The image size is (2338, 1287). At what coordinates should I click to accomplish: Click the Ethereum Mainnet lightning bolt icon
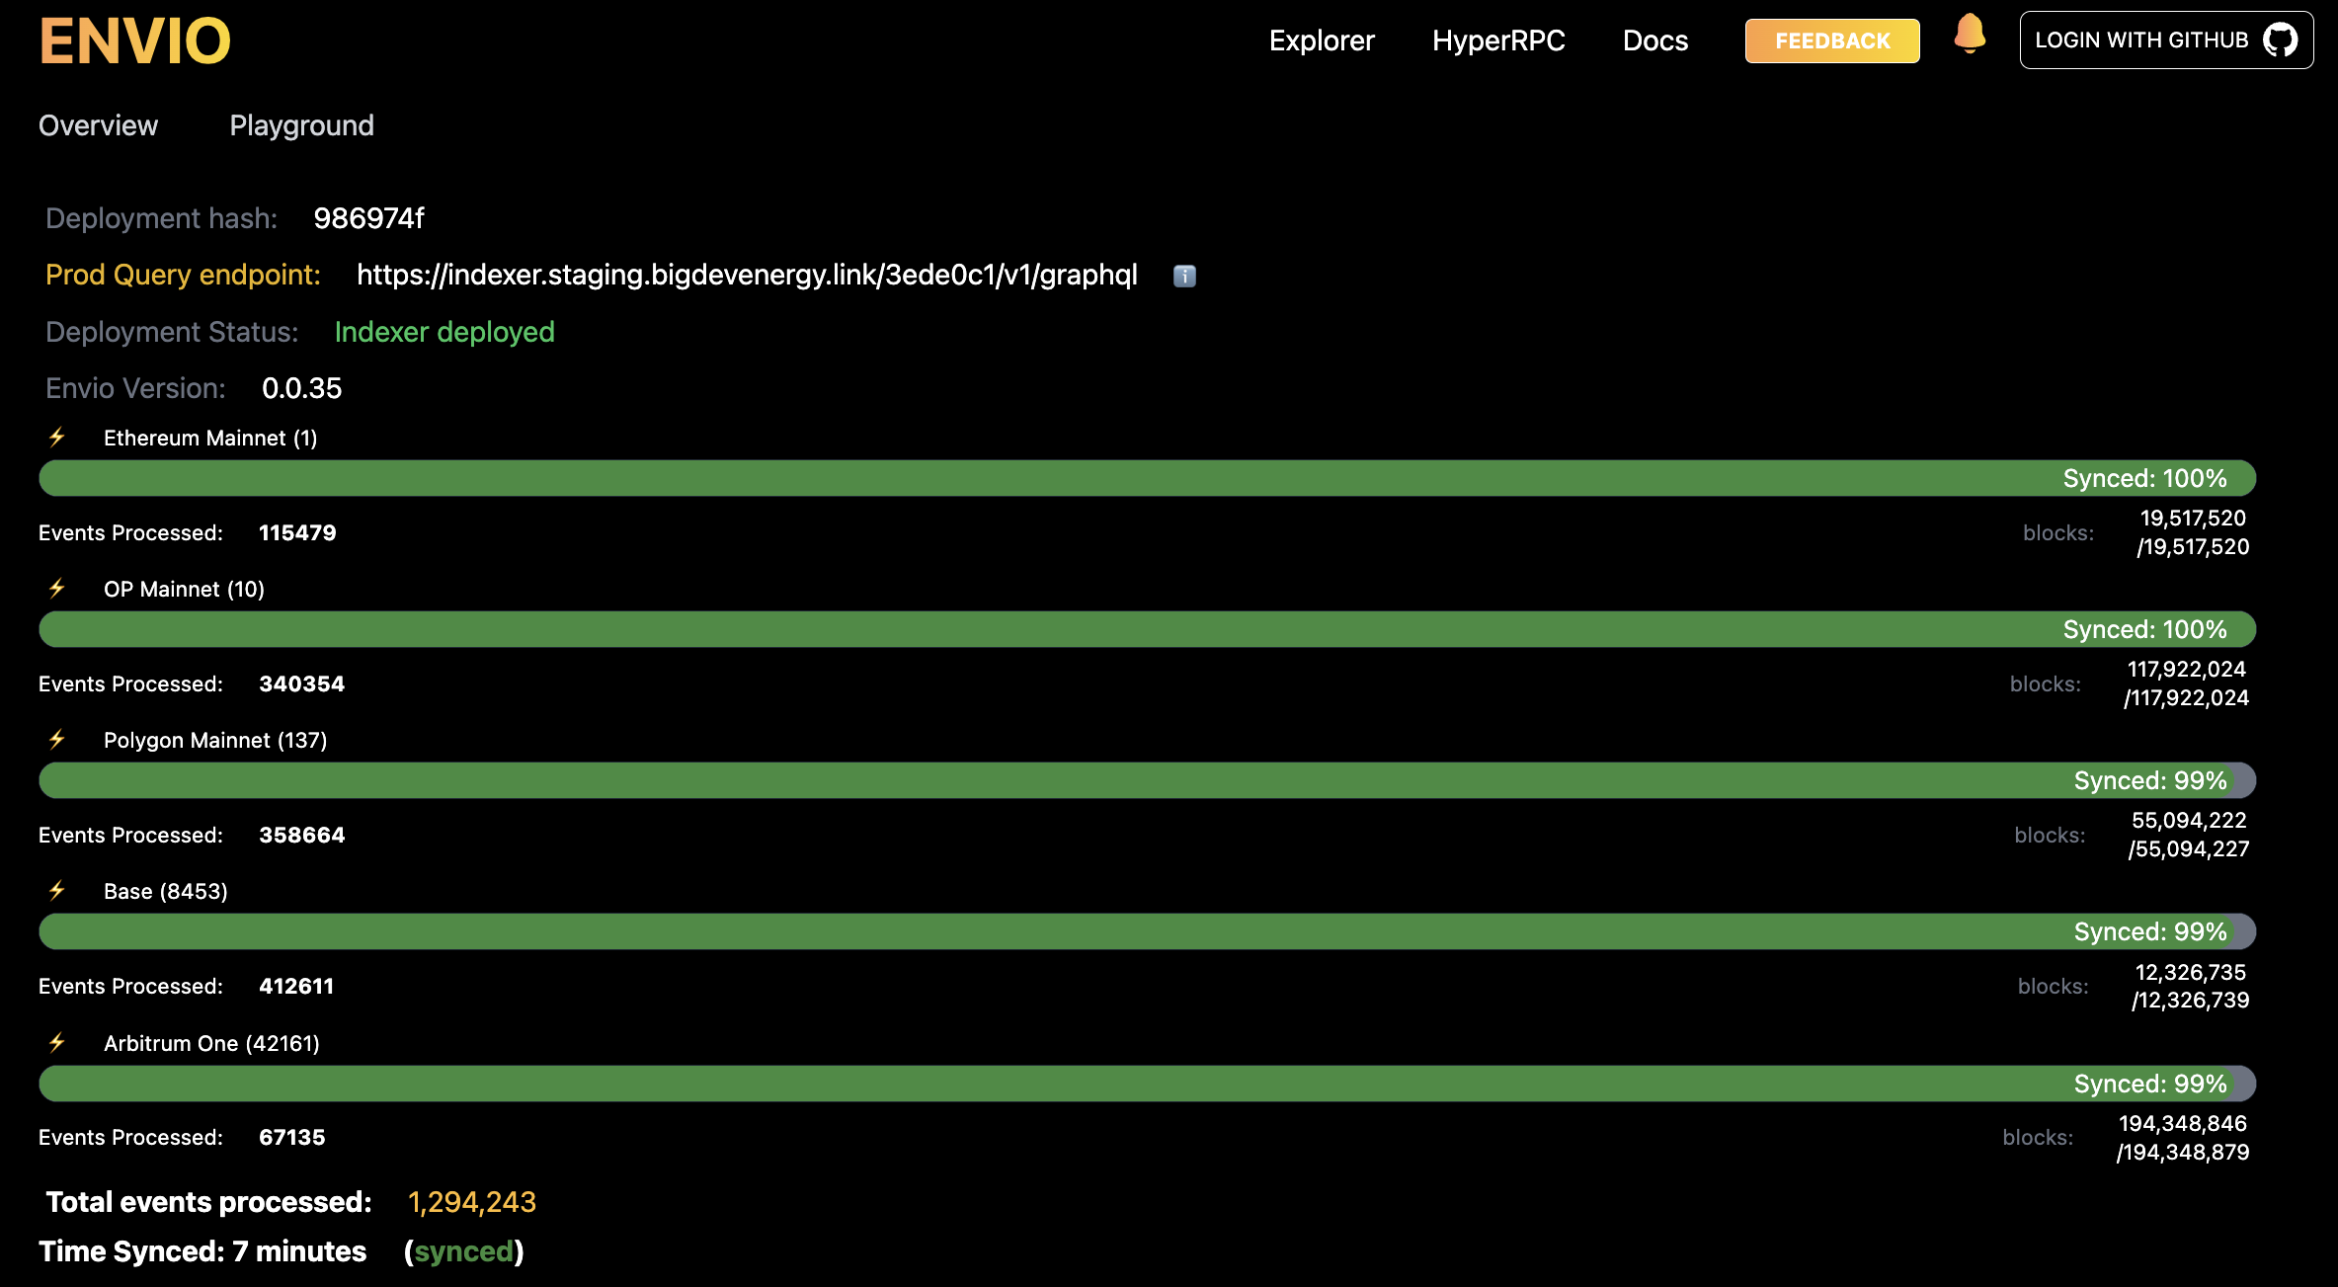tap(56, 438)
